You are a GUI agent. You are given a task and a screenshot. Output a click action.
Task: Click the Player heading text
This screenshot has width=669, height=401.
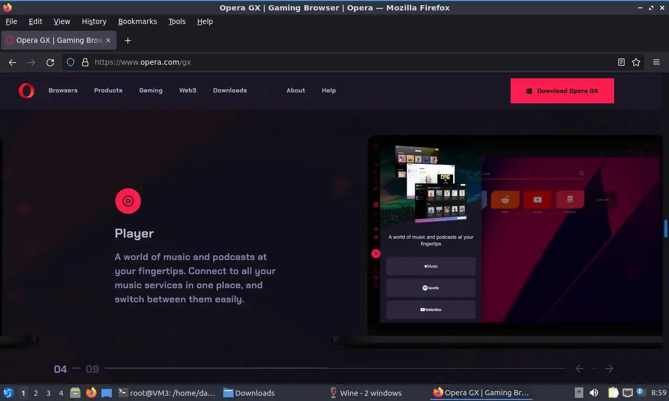point(134,233)
